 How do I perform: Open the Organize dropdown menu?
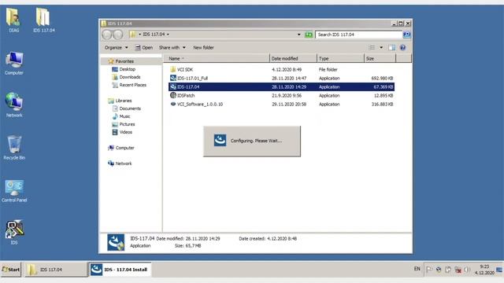point(116,47)
